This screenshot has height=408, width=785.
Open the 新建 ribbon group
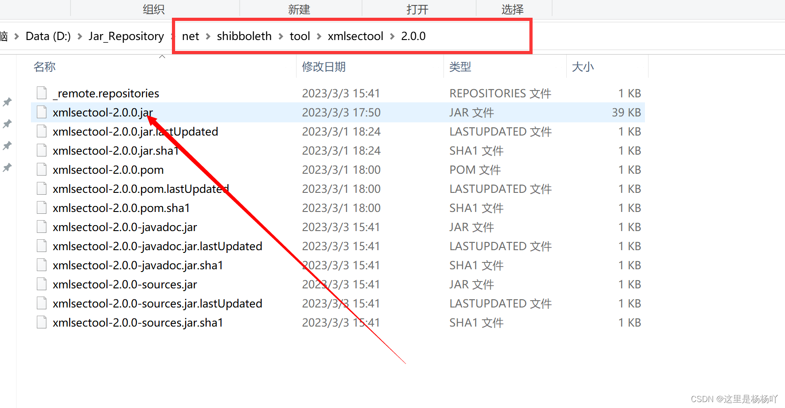299,10
